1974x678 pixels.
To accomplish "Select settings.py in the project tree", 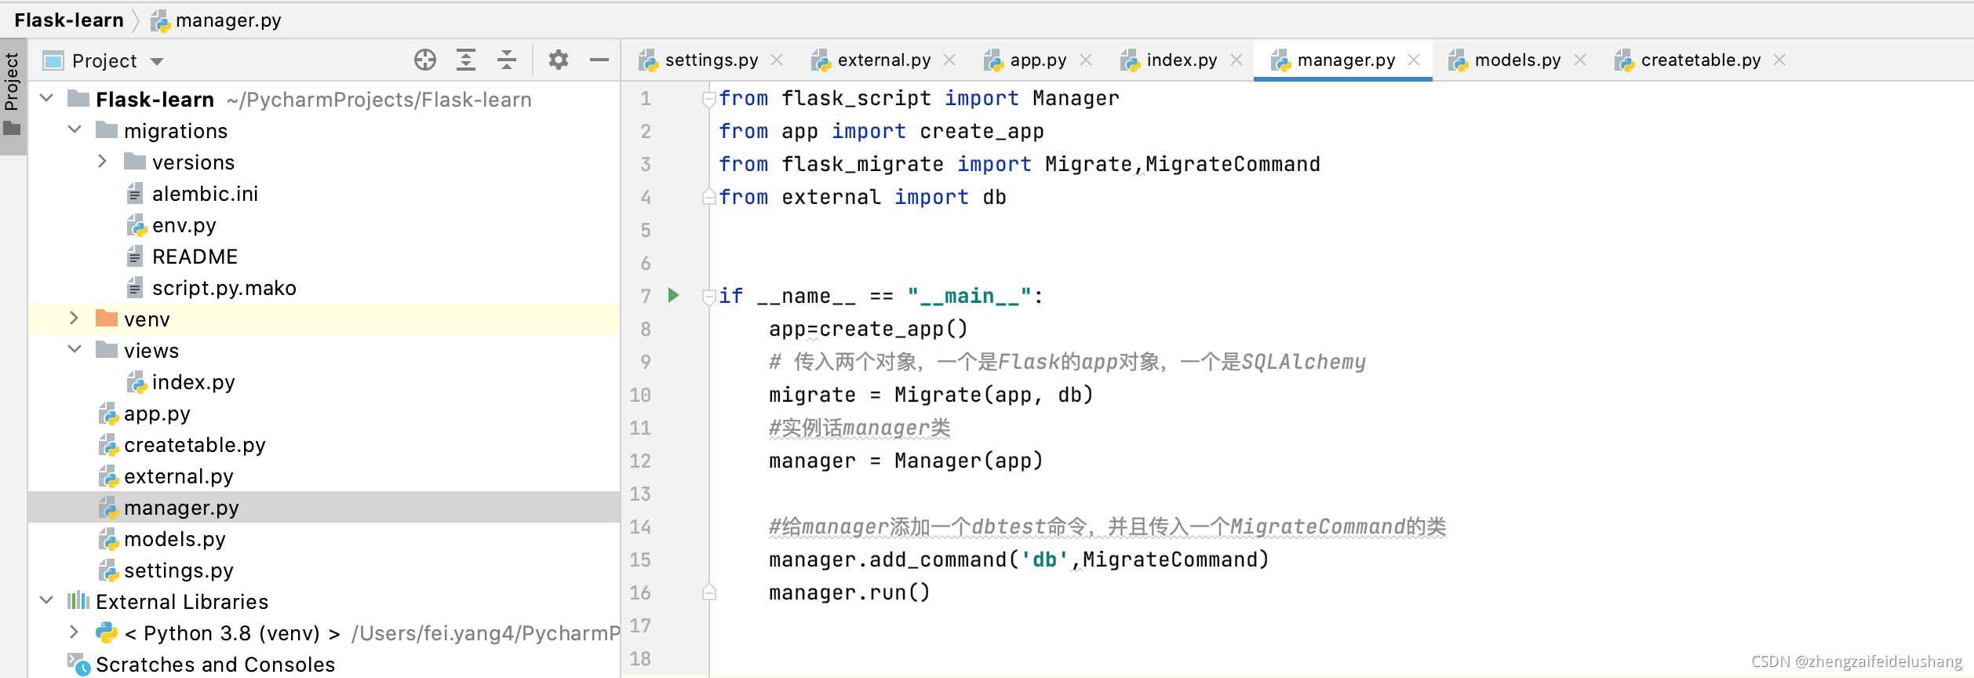I will pyautogui.click(x=178, y=570).
